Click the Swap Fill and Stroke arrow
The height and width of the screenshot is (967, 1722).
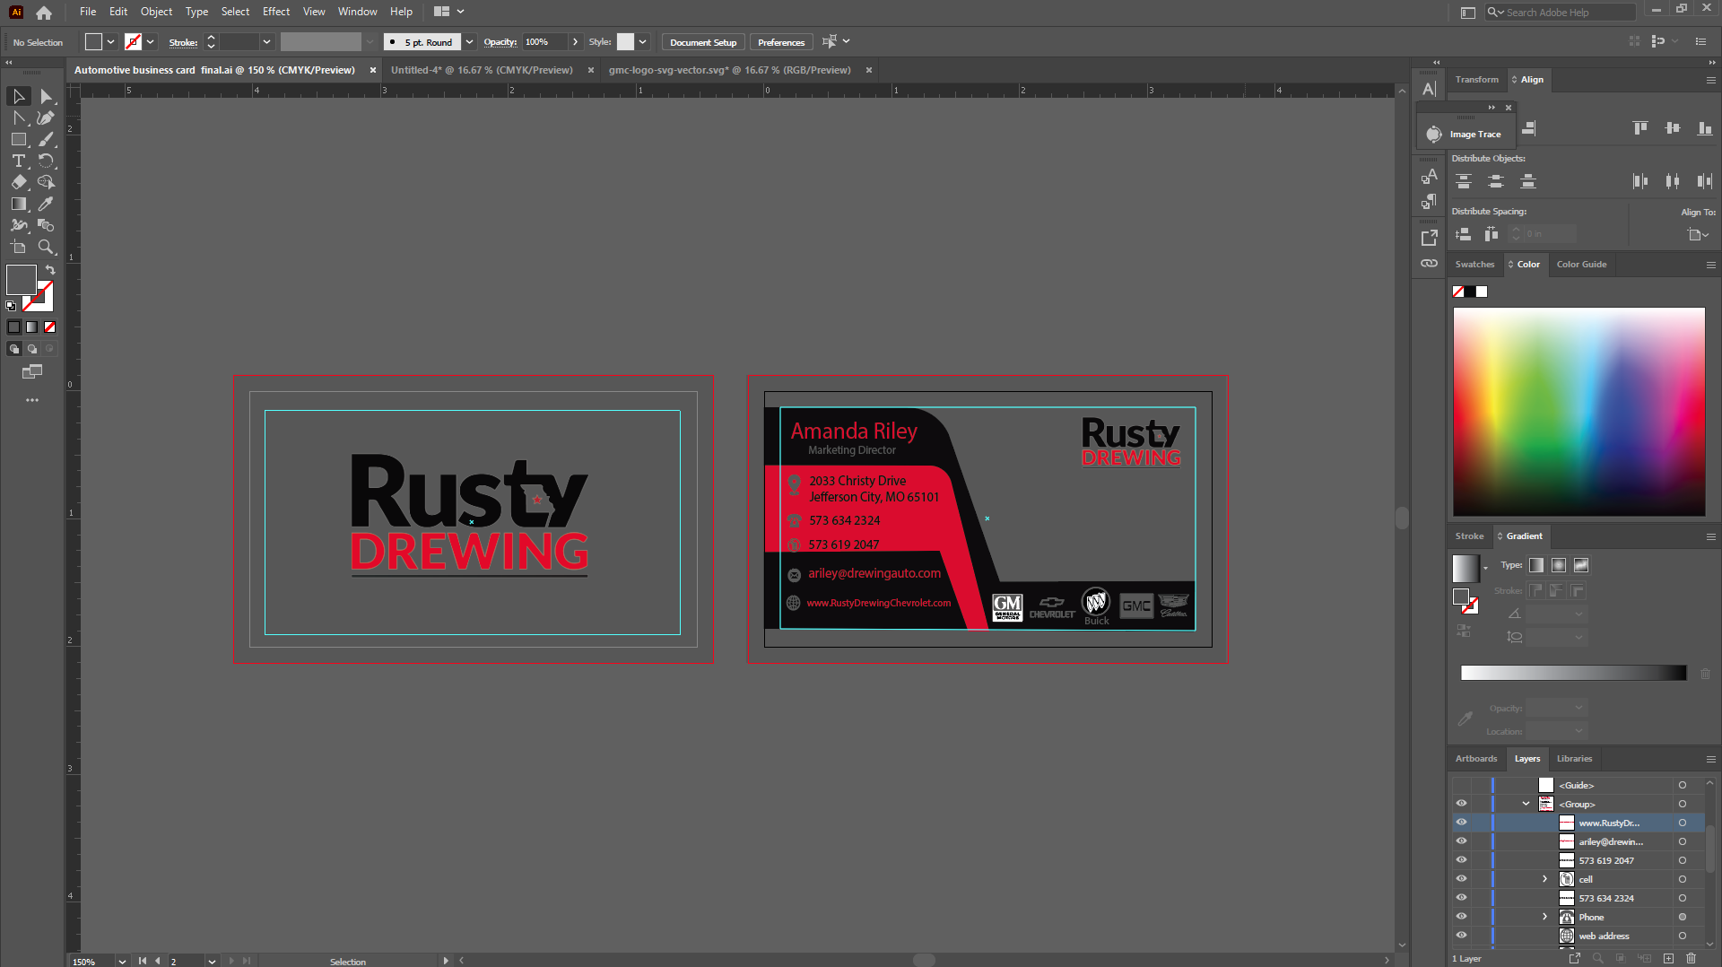tap(50, 270)
